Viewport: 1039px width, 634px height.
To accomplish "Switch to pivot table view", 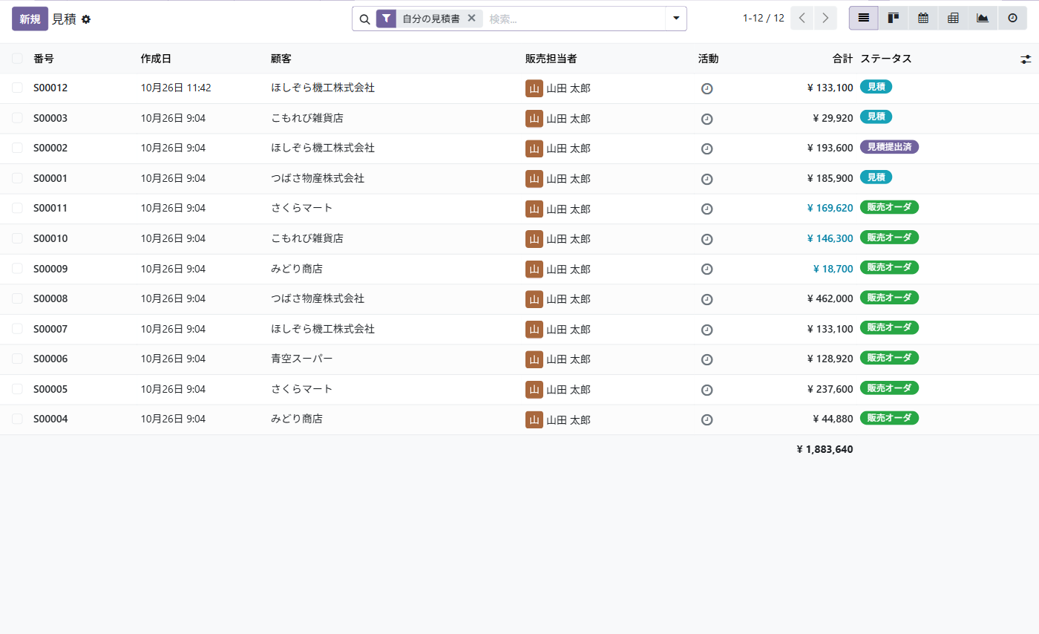I will pyautogui.click(x=953, y=19).
